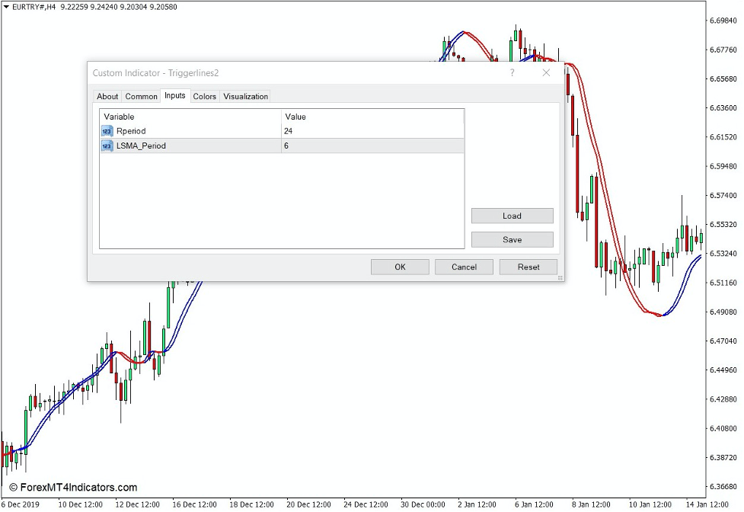Confirm indicator settings with OK

pos(399,267)
